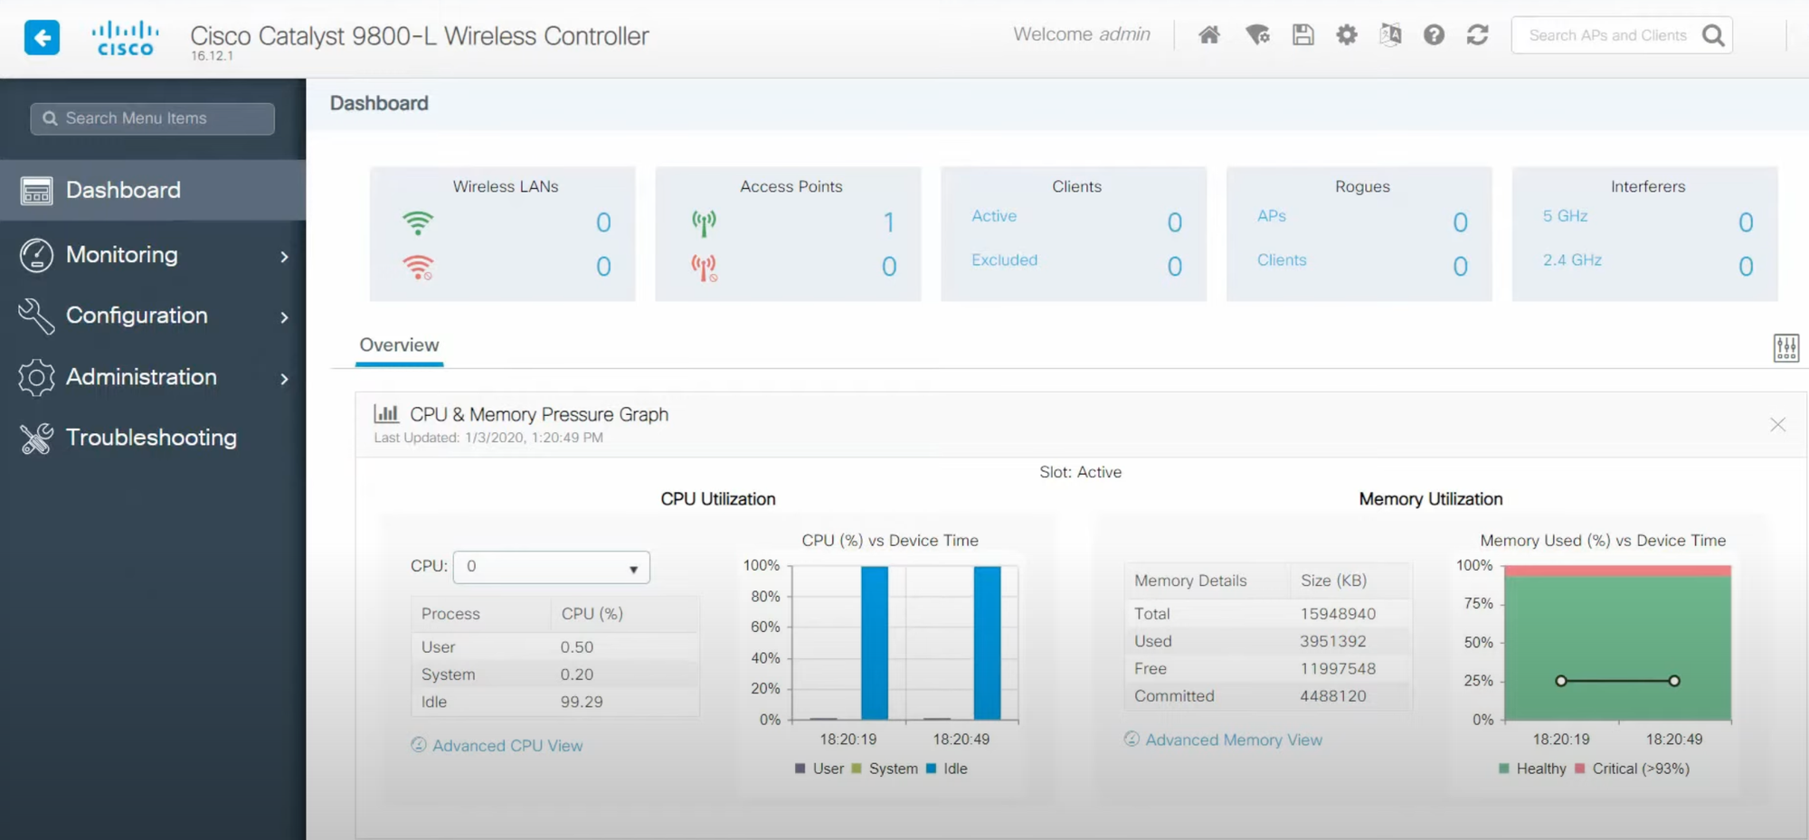
Task: Open the CPU selection dropdown
Action: tap(551, 567)
